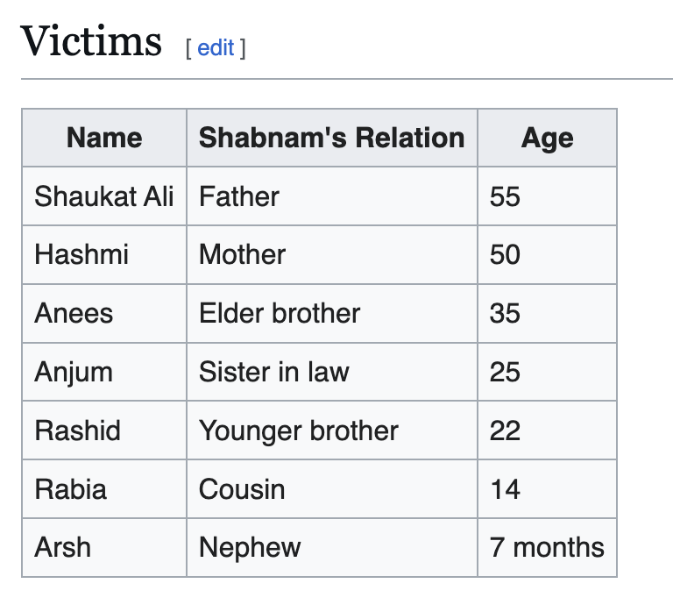Select the Age column header

[x=547, y=138]
